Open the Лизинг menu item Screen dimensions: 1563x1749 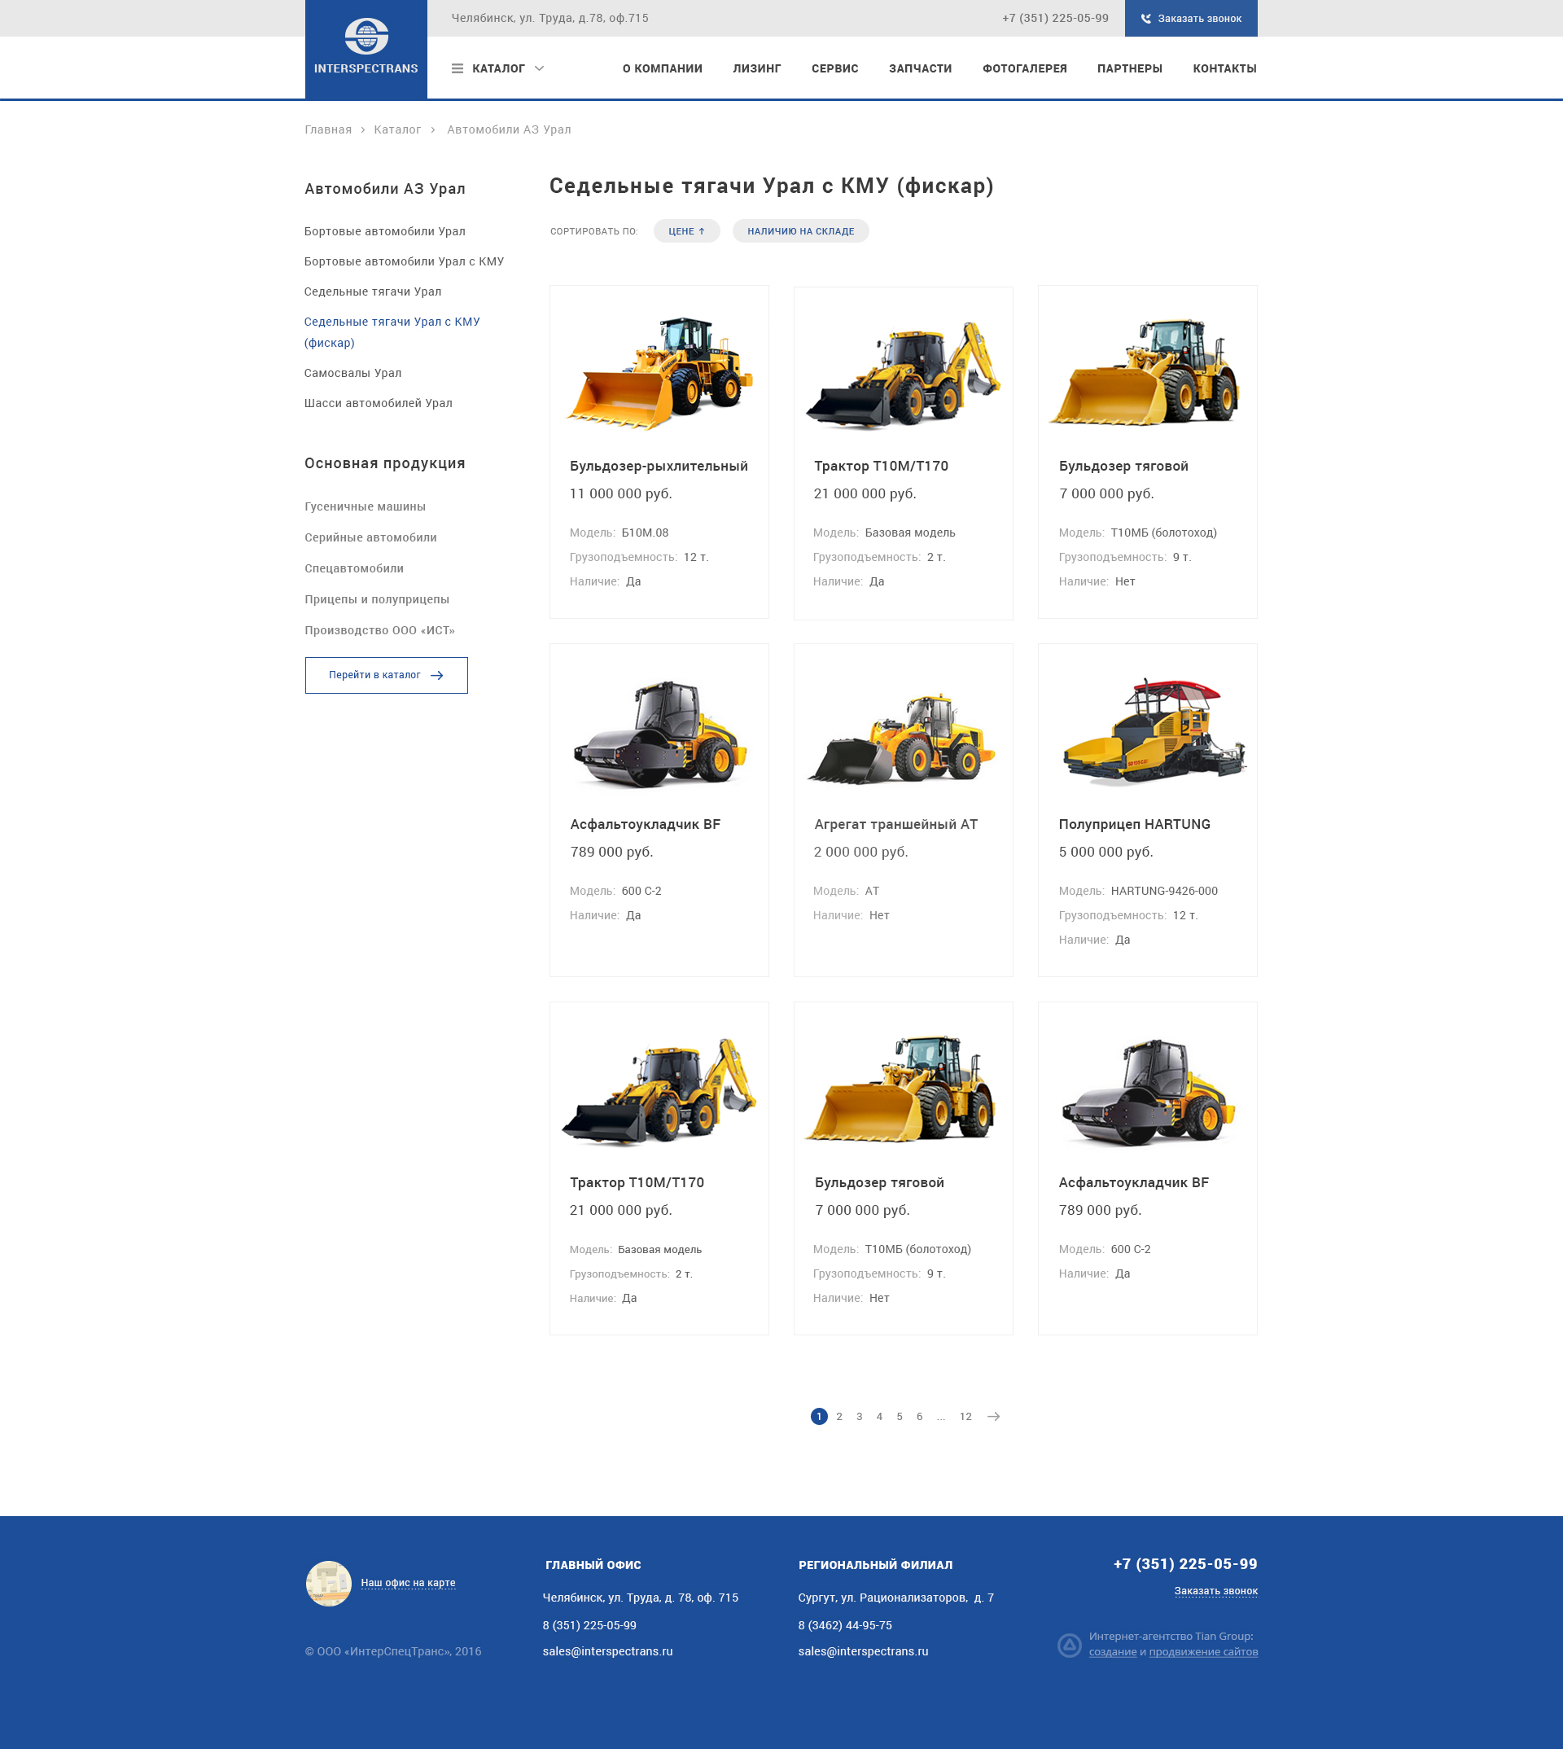756,68
